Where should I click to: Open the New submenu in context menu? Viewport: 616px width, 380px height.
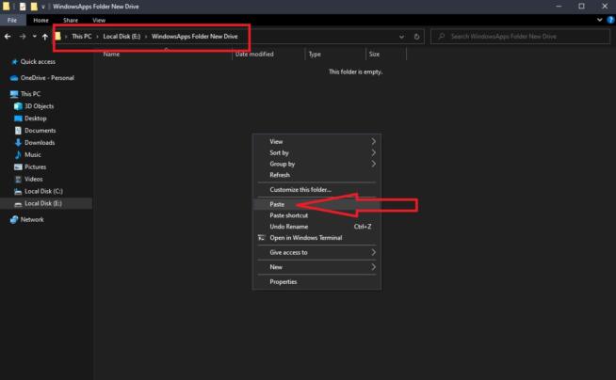click(x=316, y=267)
